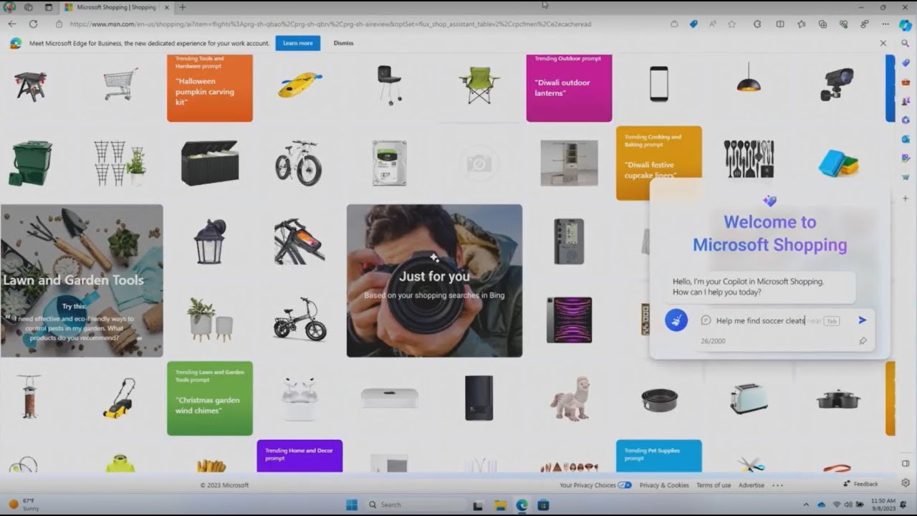Refresh the page
The width and height of the screenshot is (917, 516).
(33, 24)
